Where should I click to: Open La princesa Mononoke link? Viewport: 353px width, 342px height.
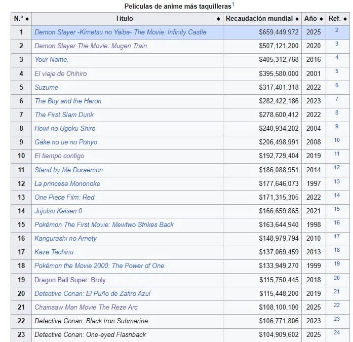click(67, 184)
